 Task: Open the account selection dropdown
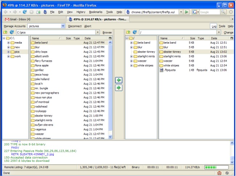pos(63,26)
